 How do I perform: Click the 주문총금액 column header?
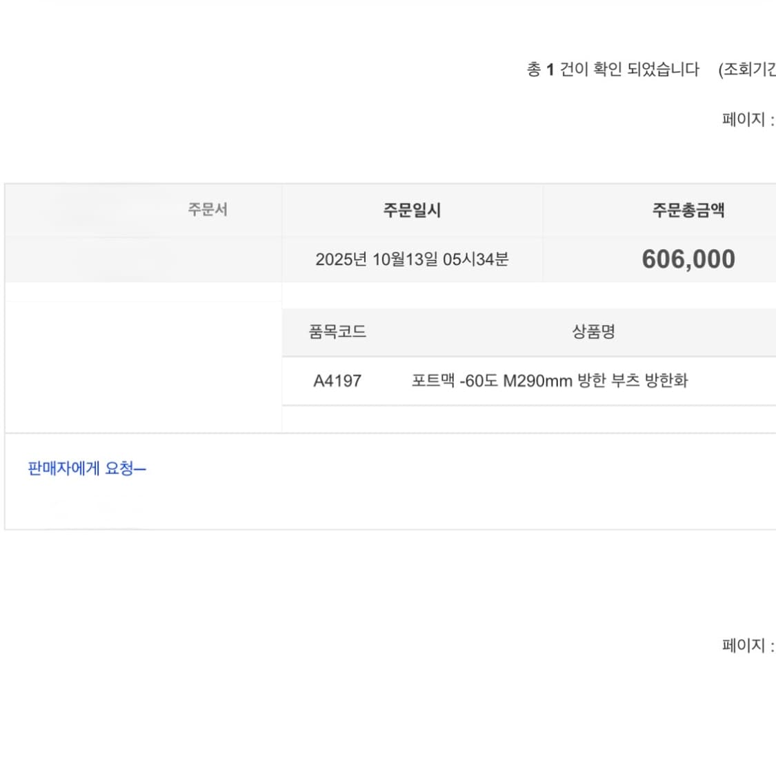tap(688, 210)
